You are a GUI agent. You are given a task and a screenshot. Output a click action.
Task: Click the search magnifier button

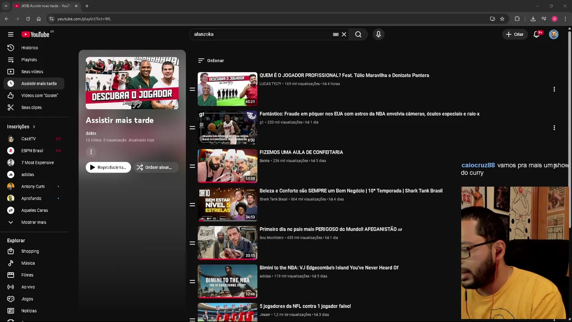coord(358,34)
